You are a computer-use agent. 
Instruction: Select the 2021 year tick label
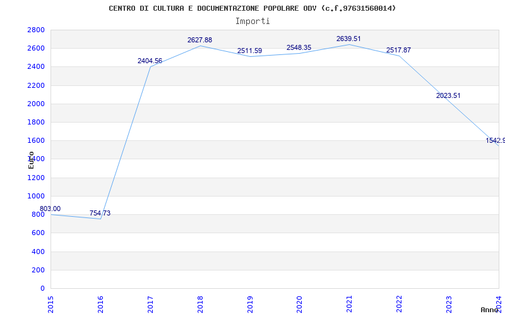350,305
